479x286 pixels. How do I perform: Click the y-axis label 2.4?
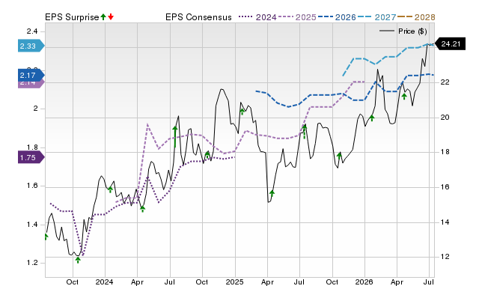pos(32,31)
